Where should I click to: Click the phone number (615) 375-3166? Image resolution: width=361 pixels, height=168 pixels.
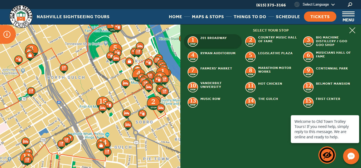(271, 5)
